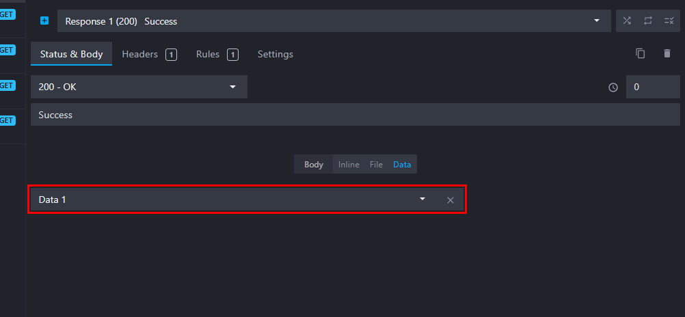Image resolution: width=685 pixels, height=317 pixels.
Task: Choose Inline body type
Action: pos(348,165)
